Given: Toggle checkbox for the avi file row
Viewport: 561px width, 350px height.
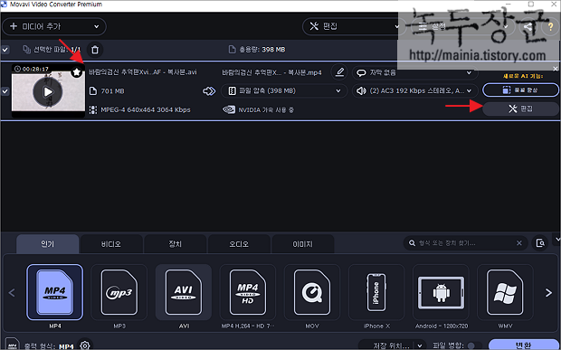Looking at the screenshot, I should tap(5, 91).
